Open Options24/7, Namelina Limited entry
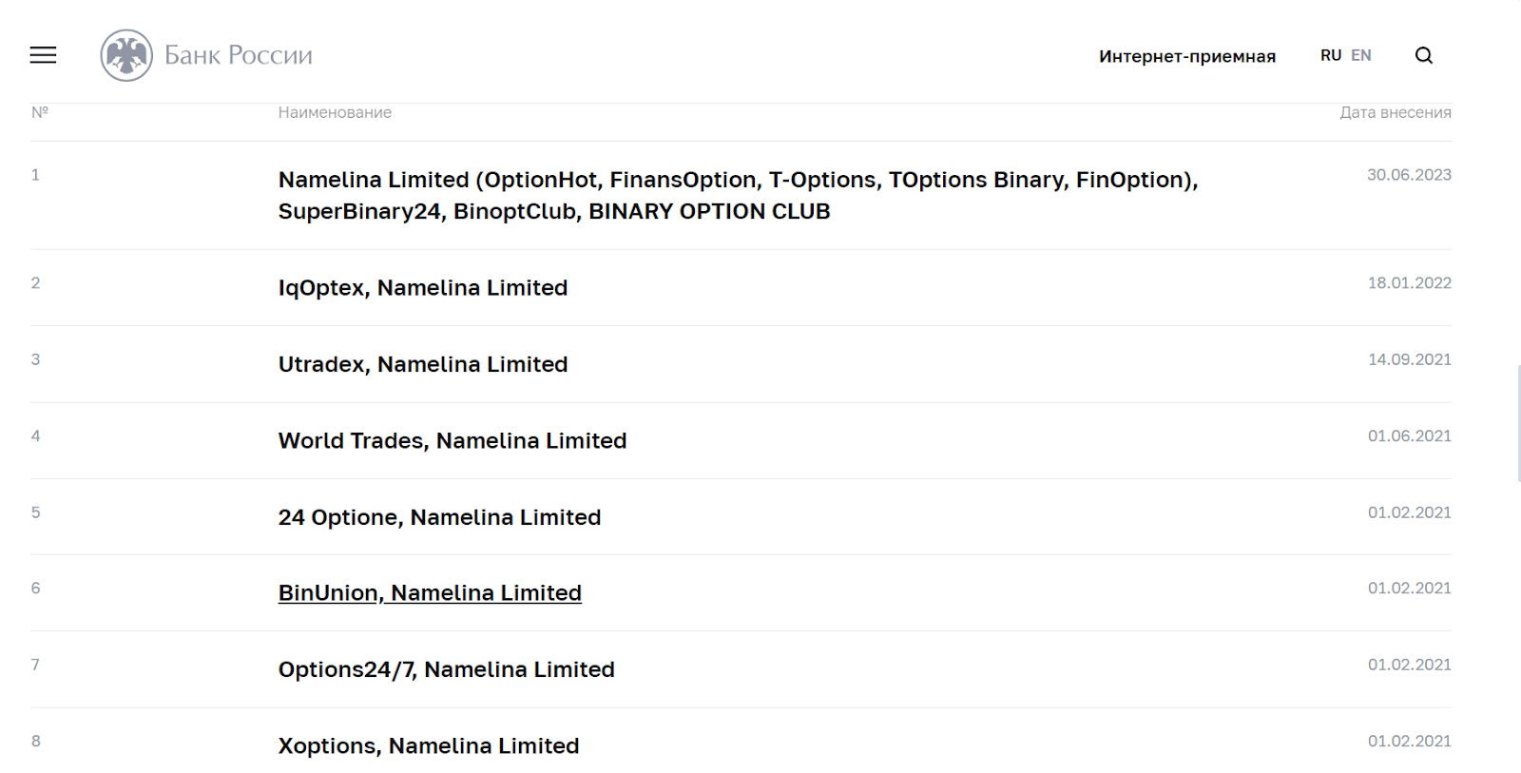The height and width of the screenshot is (773, 1521). (447, 669)
